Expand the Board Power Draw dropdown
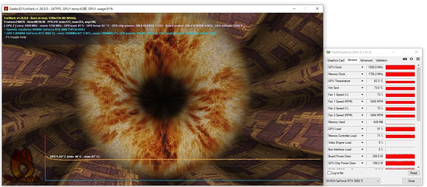 [x=362, y=156]
